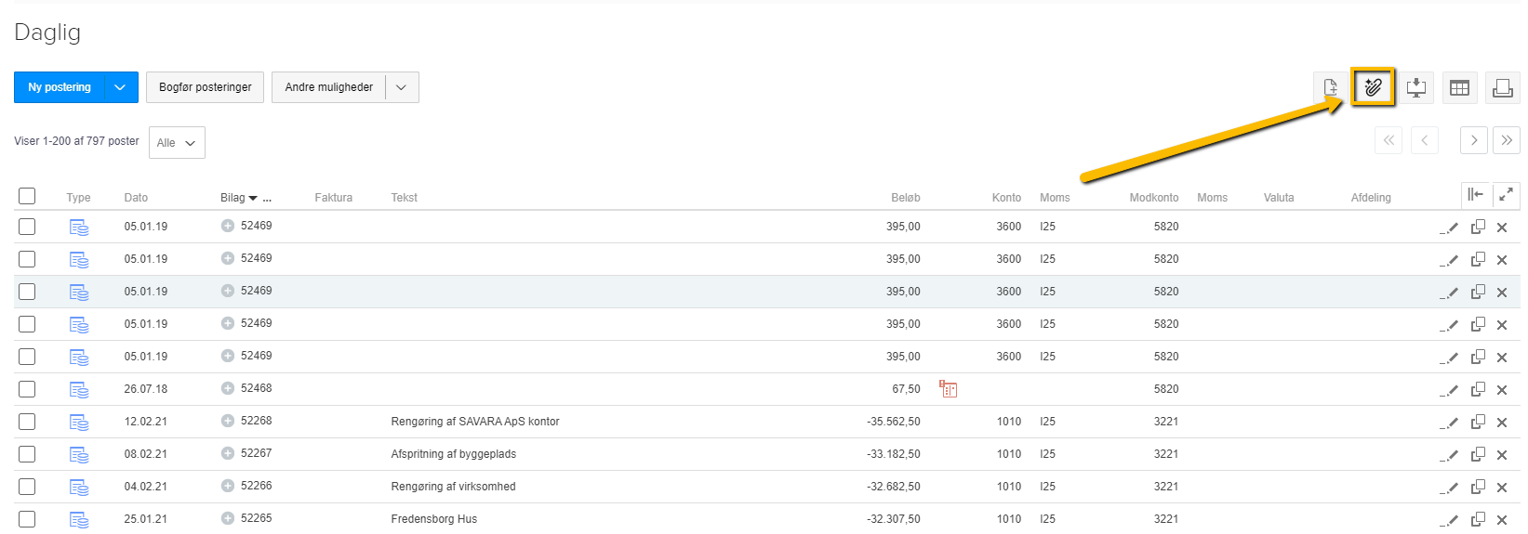Viewport: 1528px width, 534px height.
Task: Sort by the Bilag column header
Action: coord(233,198)
